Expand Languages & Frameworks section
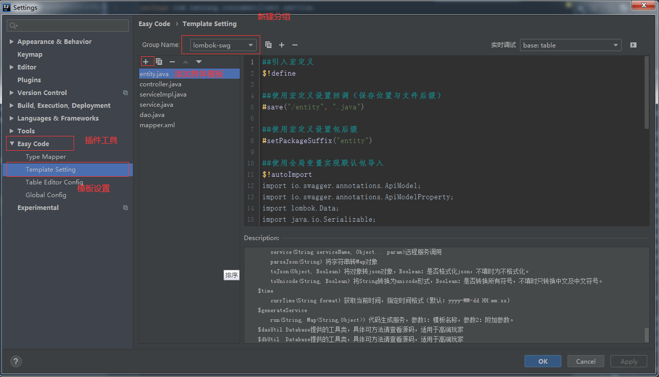 [12, 118]
